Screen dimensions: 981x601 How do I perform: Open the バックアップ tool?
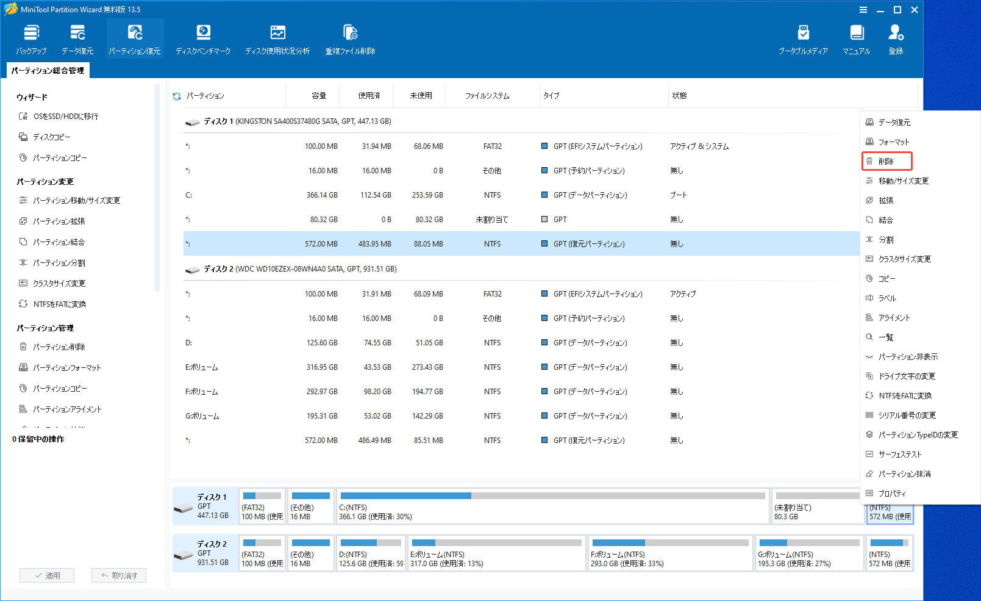click(30, 38)
